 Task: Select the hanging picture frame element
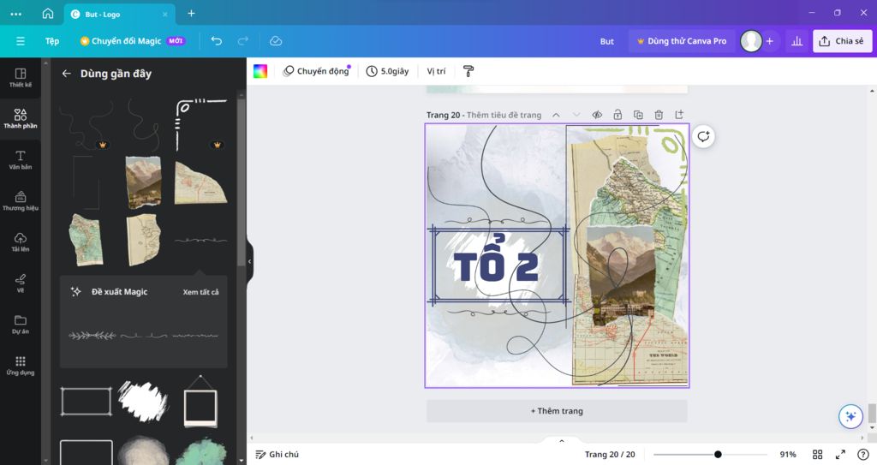point(200,401)
